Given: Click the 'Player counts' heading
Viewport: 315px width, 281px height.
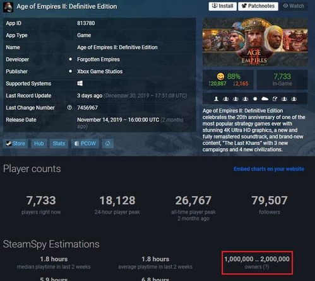Looking at the screenshot, I should (32, 169).
